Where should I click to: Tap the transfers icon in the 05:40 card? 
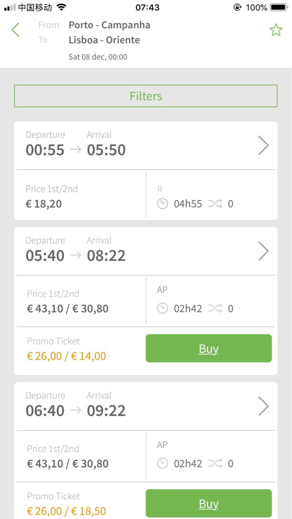click(x=215, y=309)
